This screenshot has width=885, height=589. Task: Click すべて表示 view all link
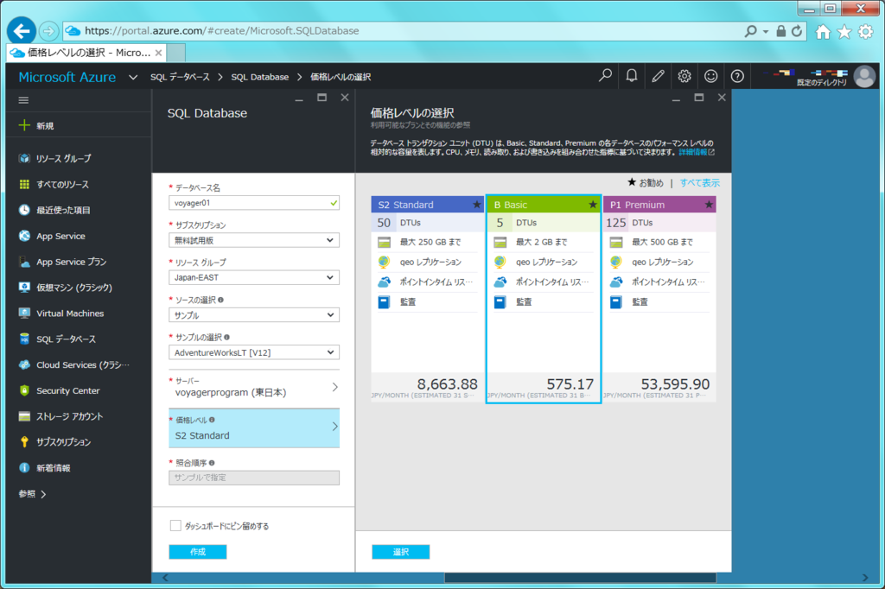(x=699, y=183)
